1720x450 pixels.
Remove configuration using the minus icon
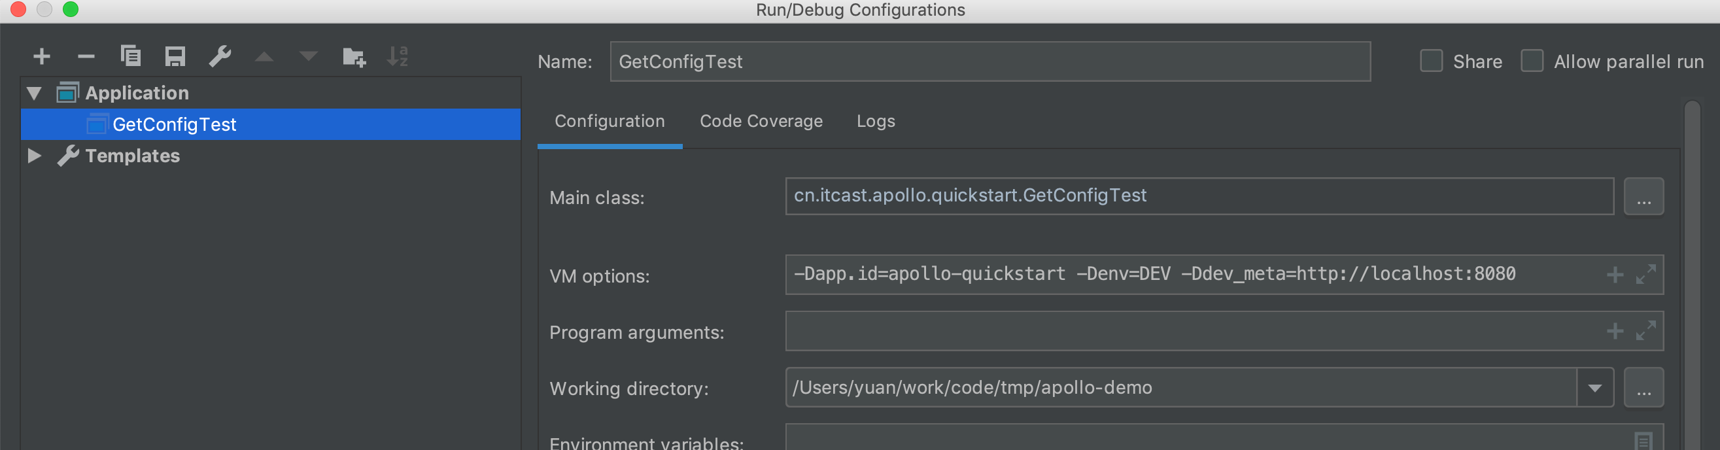(x=86, y=57)
